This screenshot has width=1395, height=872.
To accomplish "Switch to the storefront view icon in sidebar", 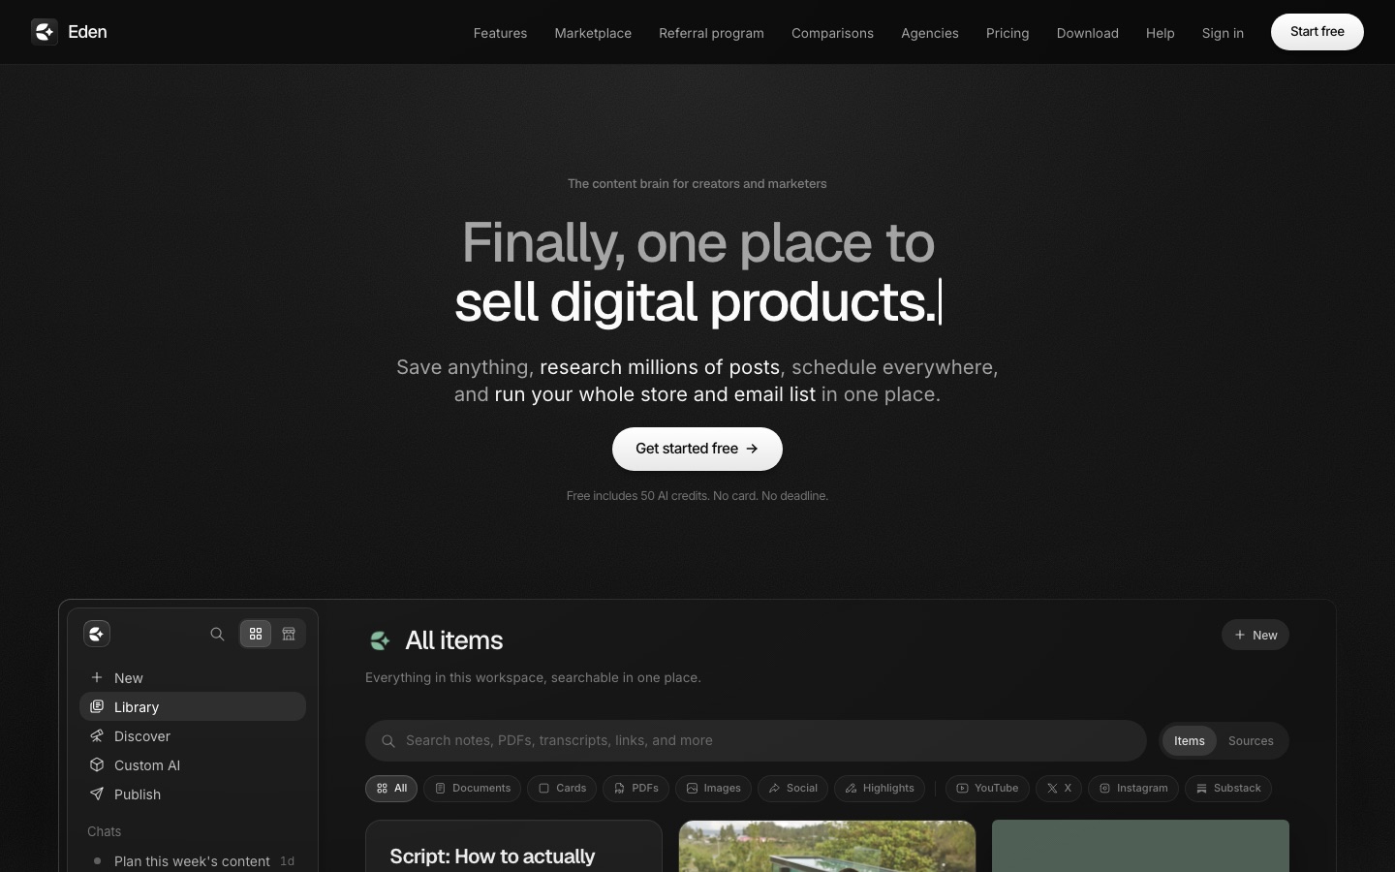I will click(x=289, y=634).
